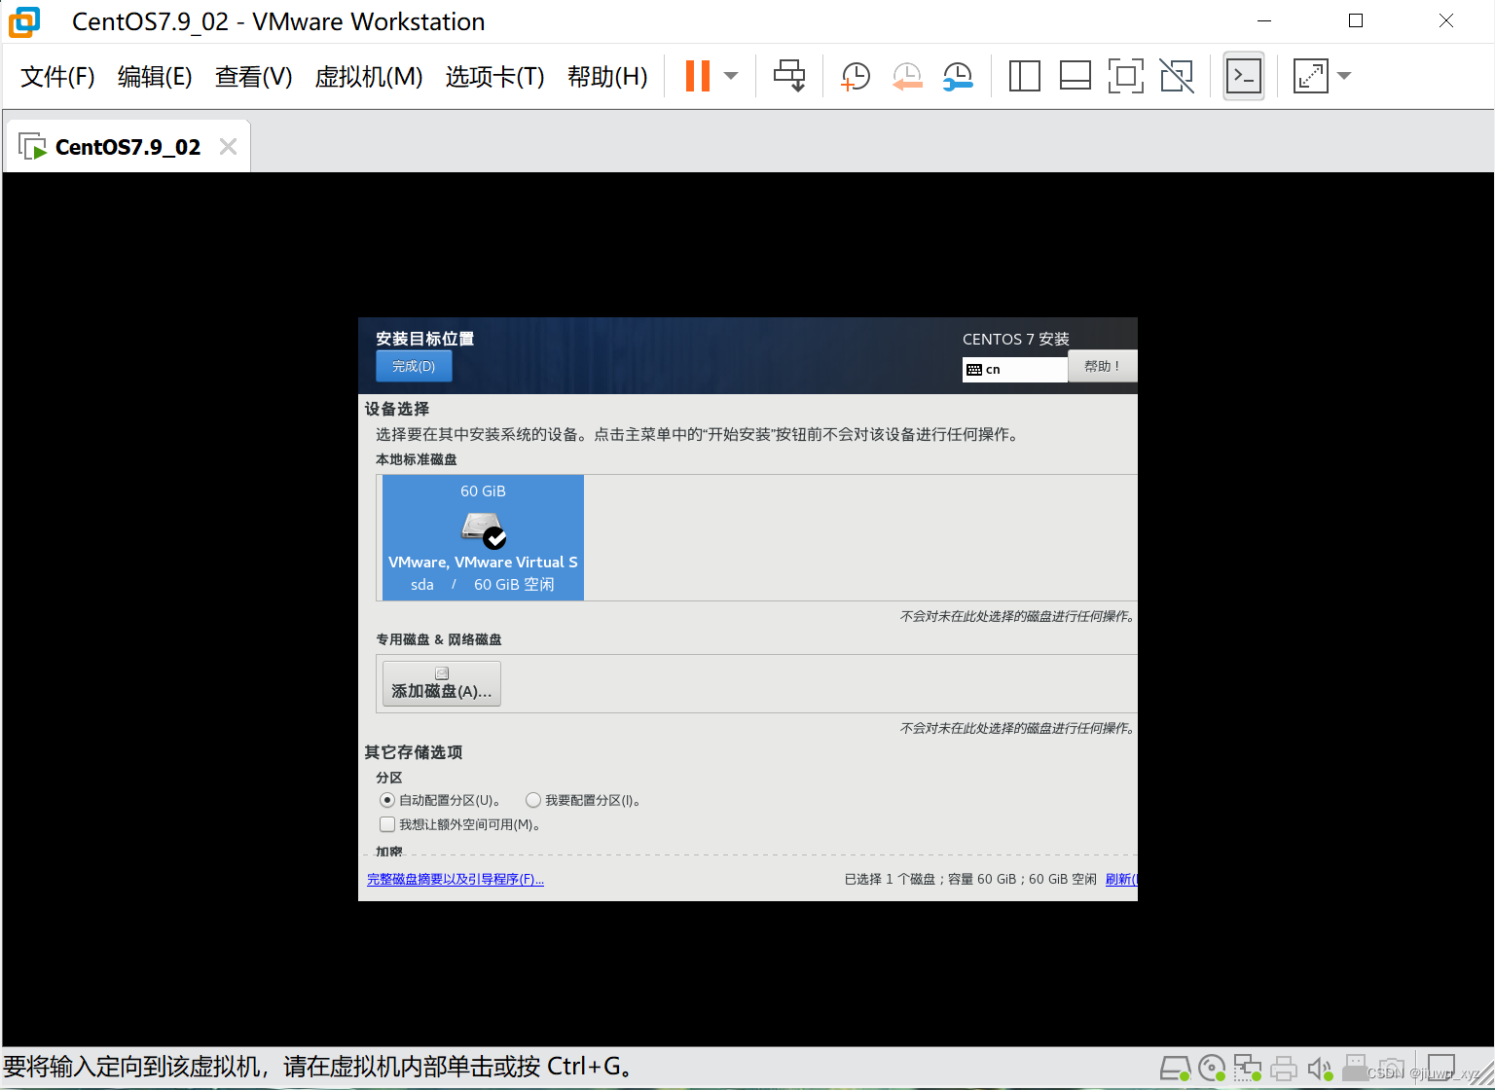This screenshot has width=1495, height=1090.
Task: Open the 帮助(H) menu
Action: (x=607, y=77)
